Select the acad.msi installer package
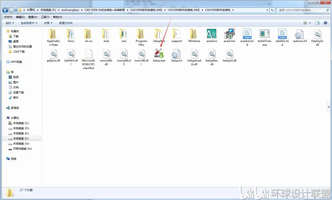Viewport: 332px width, 200px height. 229,34
